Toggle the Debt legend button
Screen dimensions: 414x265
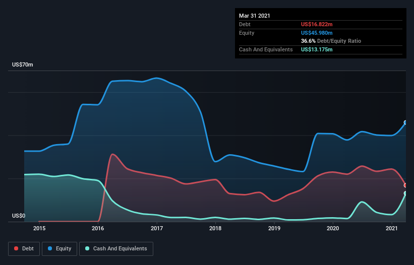tap(24, 249)
